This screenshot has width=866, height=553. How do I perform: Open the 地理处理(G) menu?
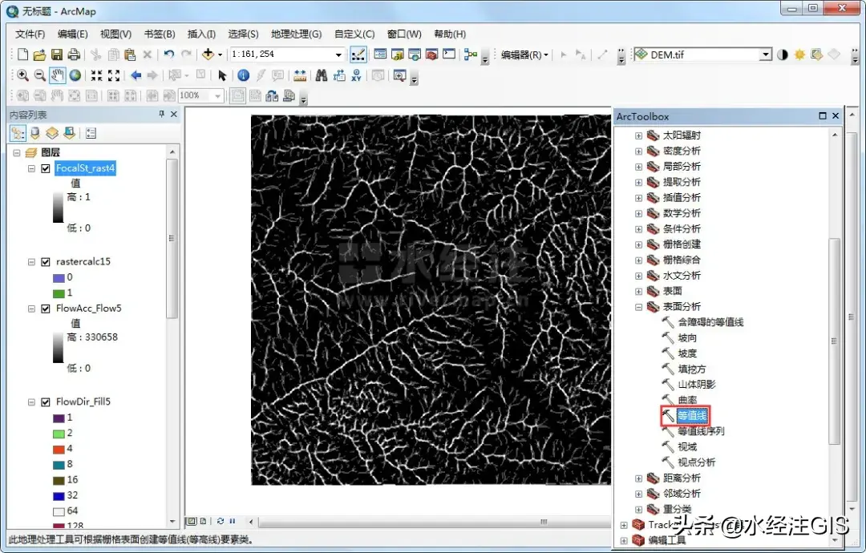[x=296, y=34]
